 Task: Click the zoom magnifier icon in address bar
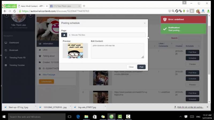pos(173,11)
